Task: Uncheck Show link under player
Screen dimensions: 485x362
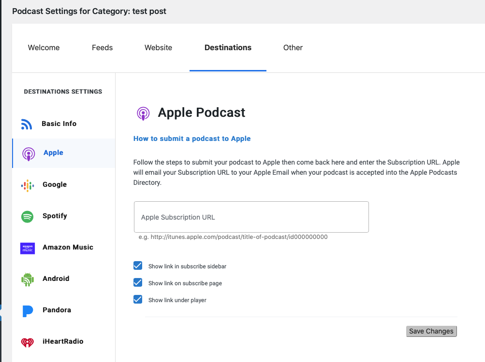Action: coord(138,299)
